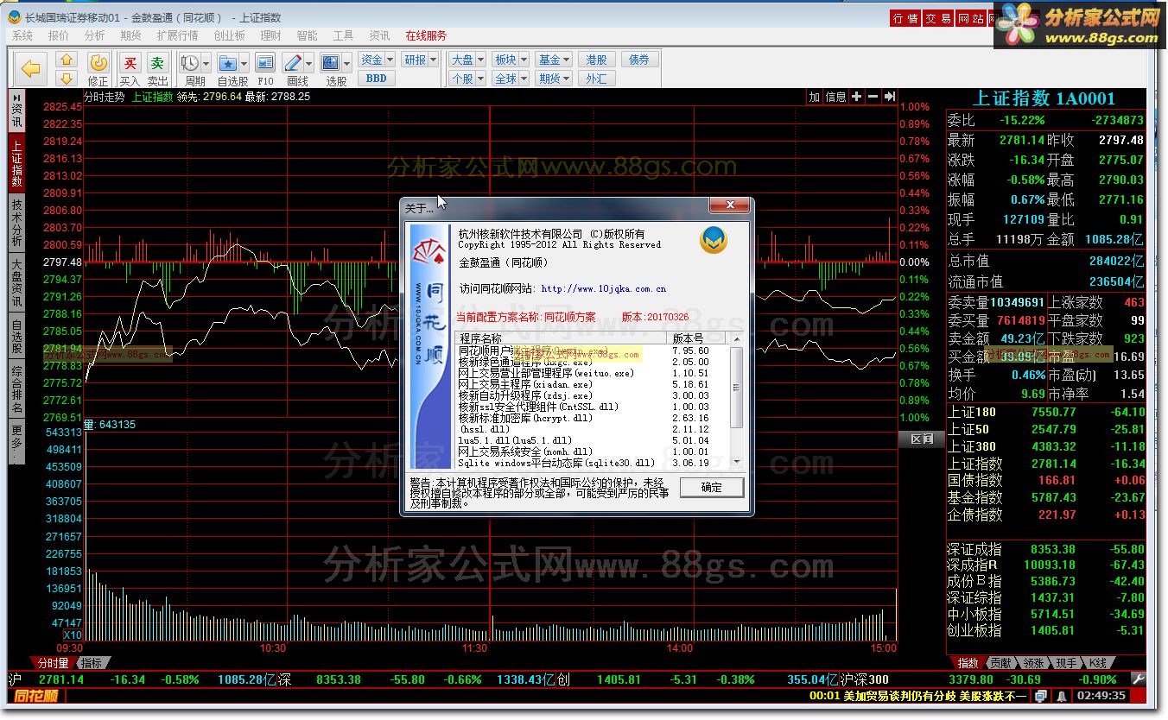The width and height of the screenshot is (1168, 720).
Task: Select the 画线 pencil drawing tool
Action: tap(293, 63)
